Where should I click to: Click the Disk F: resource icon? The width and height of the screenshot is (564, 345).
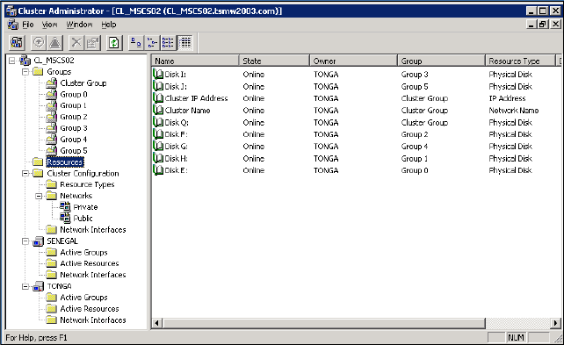click(x=158, y=134)
